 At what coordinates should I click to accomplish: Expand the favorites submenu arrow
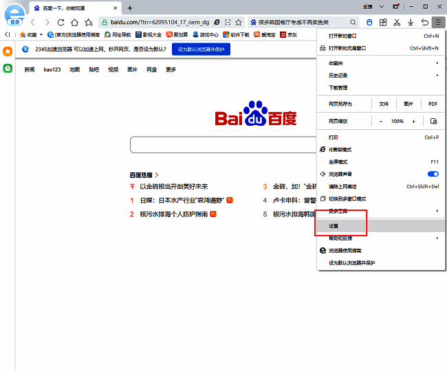[x=437, y=63]
